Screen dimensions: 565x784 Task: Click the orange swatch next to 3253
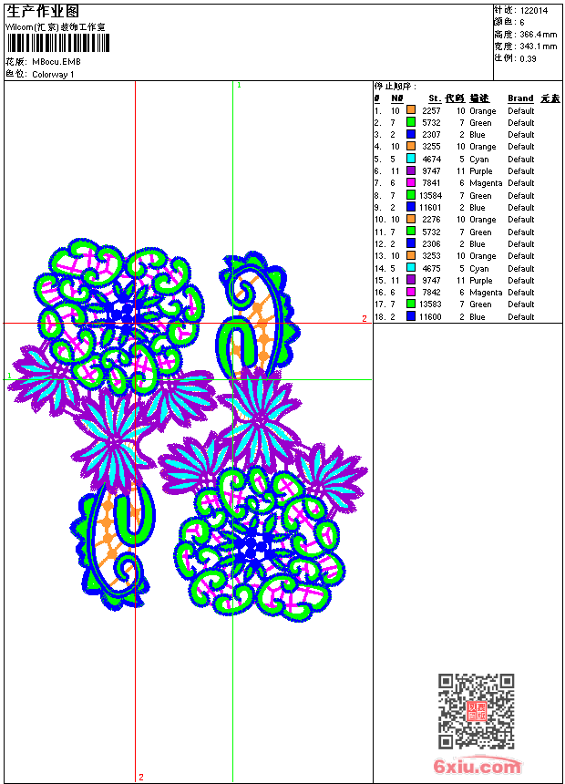point(411,255)
